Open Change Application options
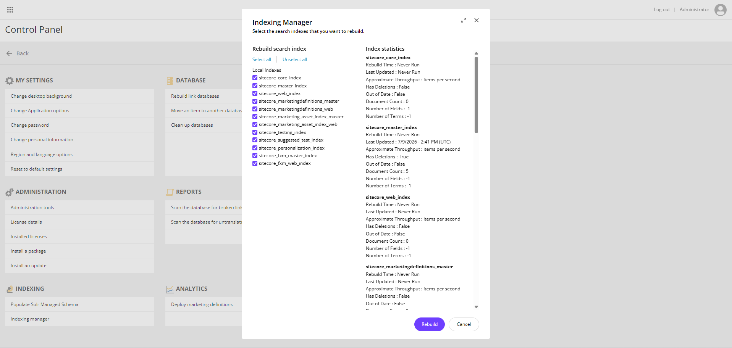This screenshot has height=348, width=732. [79, 111]
